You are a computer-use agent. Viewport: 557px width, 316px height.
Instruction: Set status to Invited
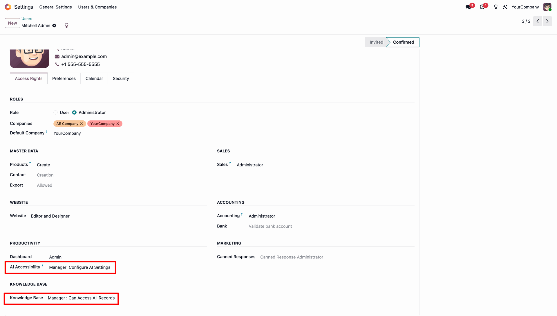[x=376, y=42]
